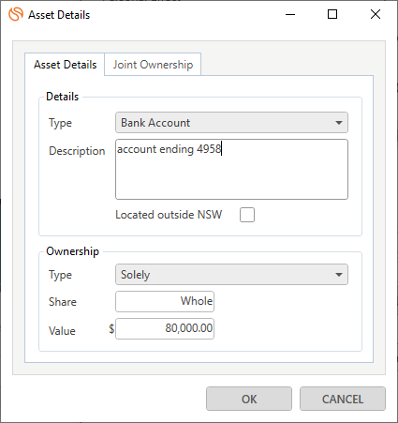Image resolution: width=398 pixels, height=423 pixels.
Task: Click the Value field showing 80,000.00
Action: click(x=165, y=328)
